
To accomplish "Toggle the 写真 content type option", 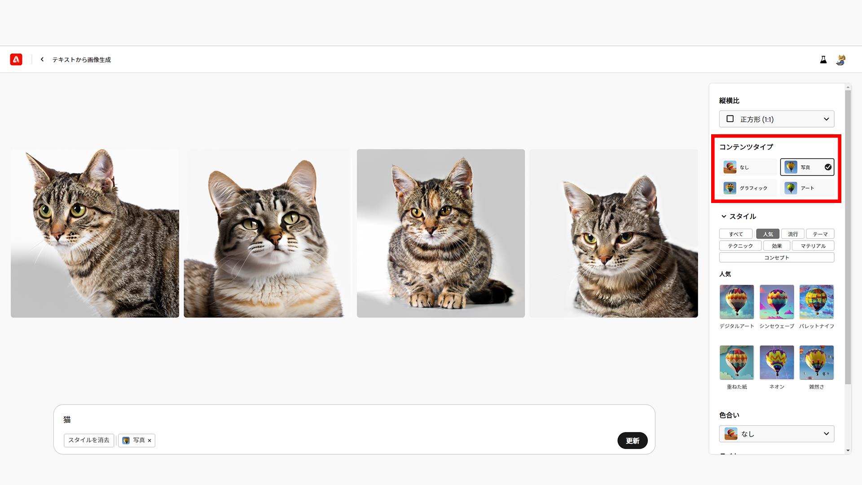I will pos(807,167).
